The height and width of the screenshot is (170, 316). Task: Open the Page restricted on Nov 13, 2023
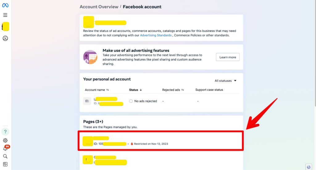pos(160,141)
